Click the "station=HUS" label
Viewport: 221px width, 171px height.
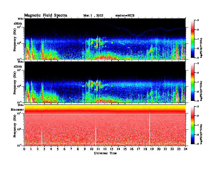tap(125, 16)
